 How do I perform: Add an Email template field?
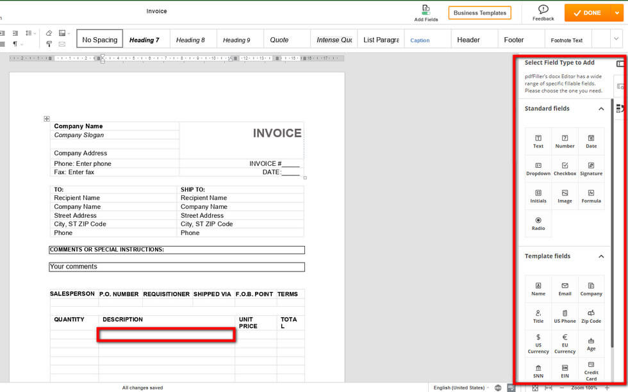pos(565,289)
